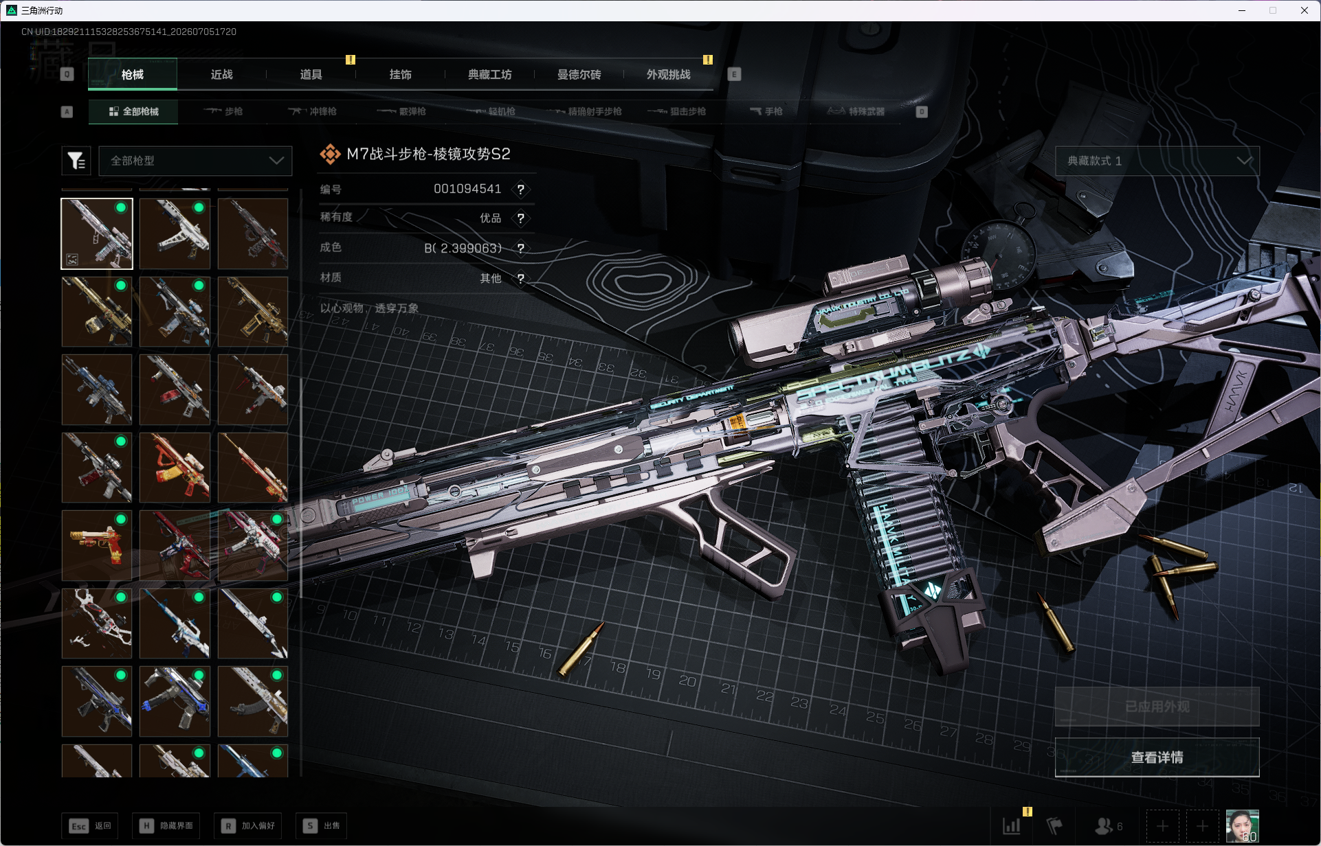Click the S 出售 button

pos(322,825)
